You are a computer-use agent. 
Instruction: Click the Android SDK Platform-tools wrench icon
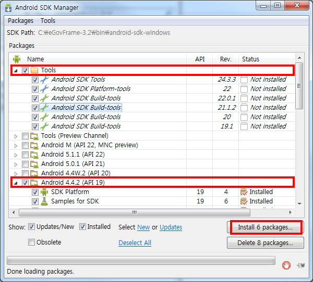click(x=44, y=89)
